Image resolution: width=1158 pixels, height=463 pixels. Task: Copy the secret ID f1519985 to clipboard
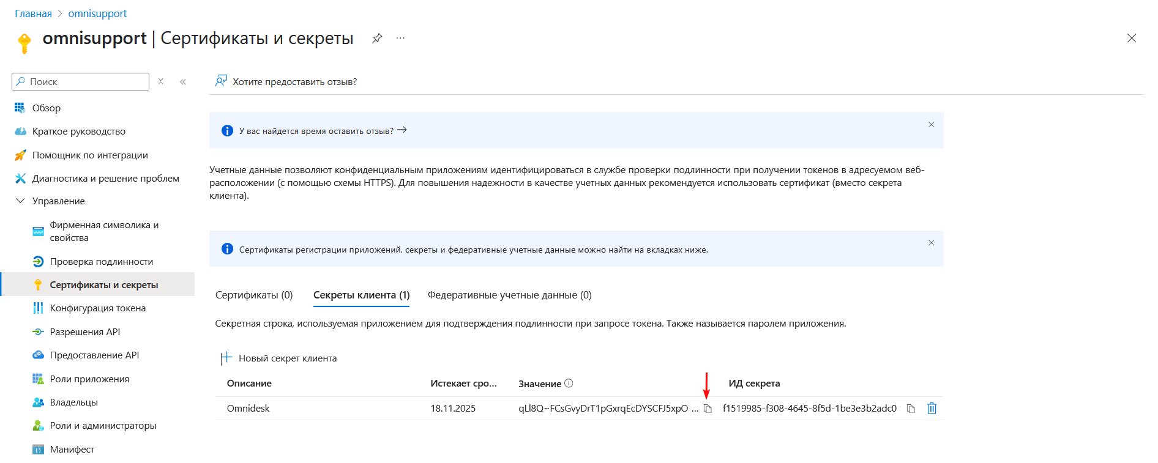point(911,409)
